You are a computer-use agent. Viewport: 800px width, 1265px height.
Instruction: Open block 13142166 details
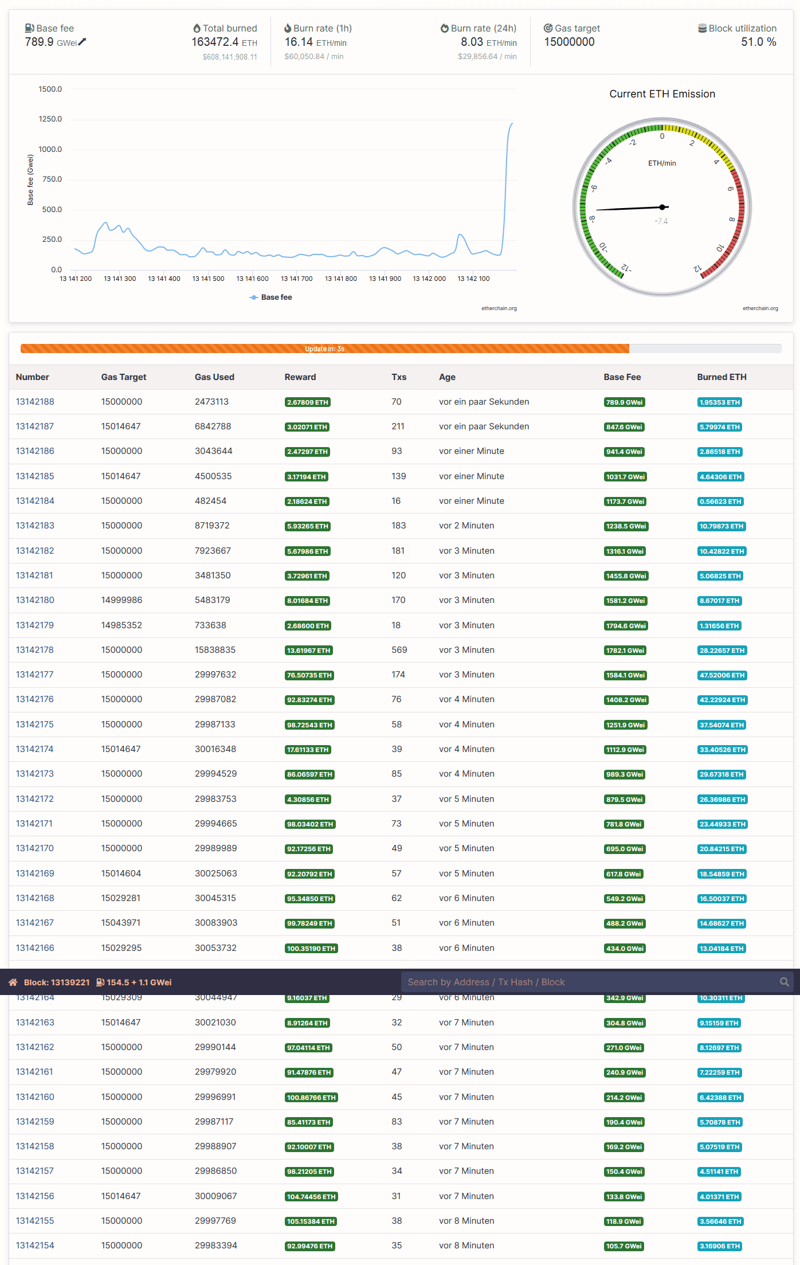pyautogui.click(x=35, y=948)
